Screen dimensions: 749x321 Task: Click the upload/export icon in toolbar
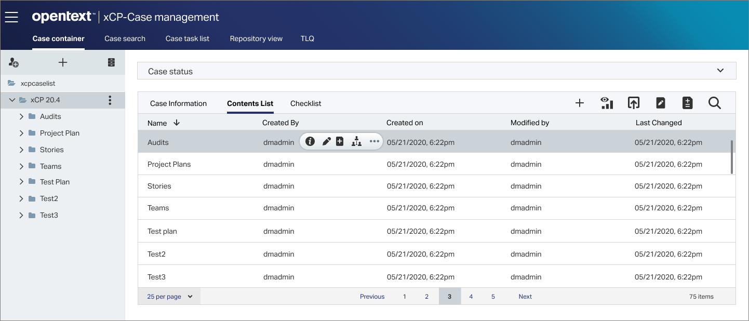point(633,103)
